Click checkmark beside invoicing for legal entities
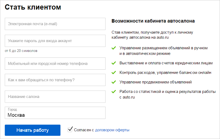This screenshot has height=139, width=220. point(113,63)
